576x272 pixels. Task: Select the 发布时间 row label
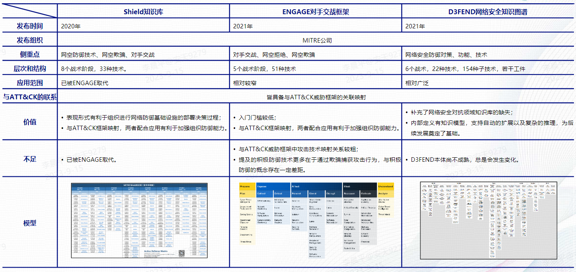pyautogui.click(x=30, y=26)
